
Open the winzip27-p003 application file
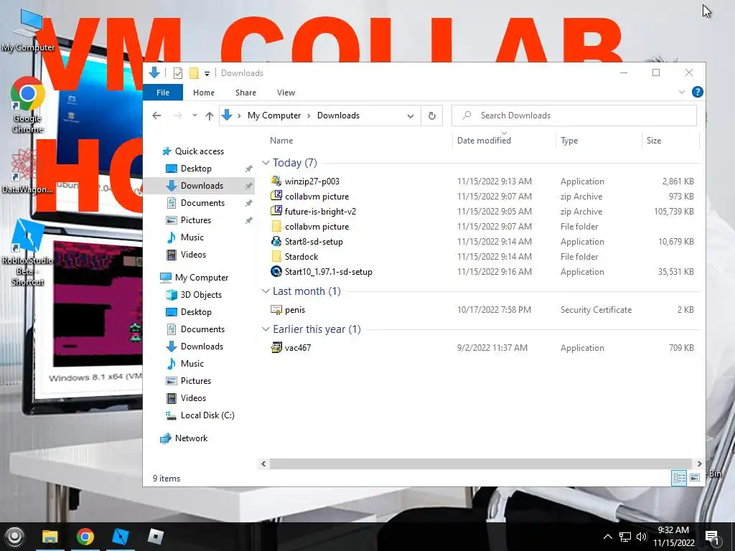[x=312, y=182]
